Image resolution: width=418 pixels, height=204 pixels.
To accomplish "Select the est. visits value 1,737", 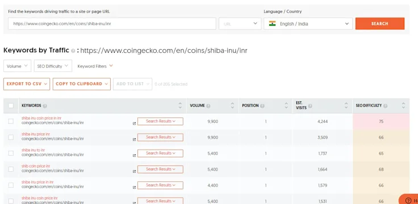I will pyautogui.click(x=323, y=154).
